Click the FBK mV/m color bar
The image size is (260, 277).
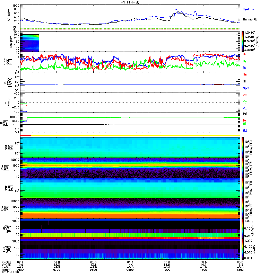pos(242,229)
